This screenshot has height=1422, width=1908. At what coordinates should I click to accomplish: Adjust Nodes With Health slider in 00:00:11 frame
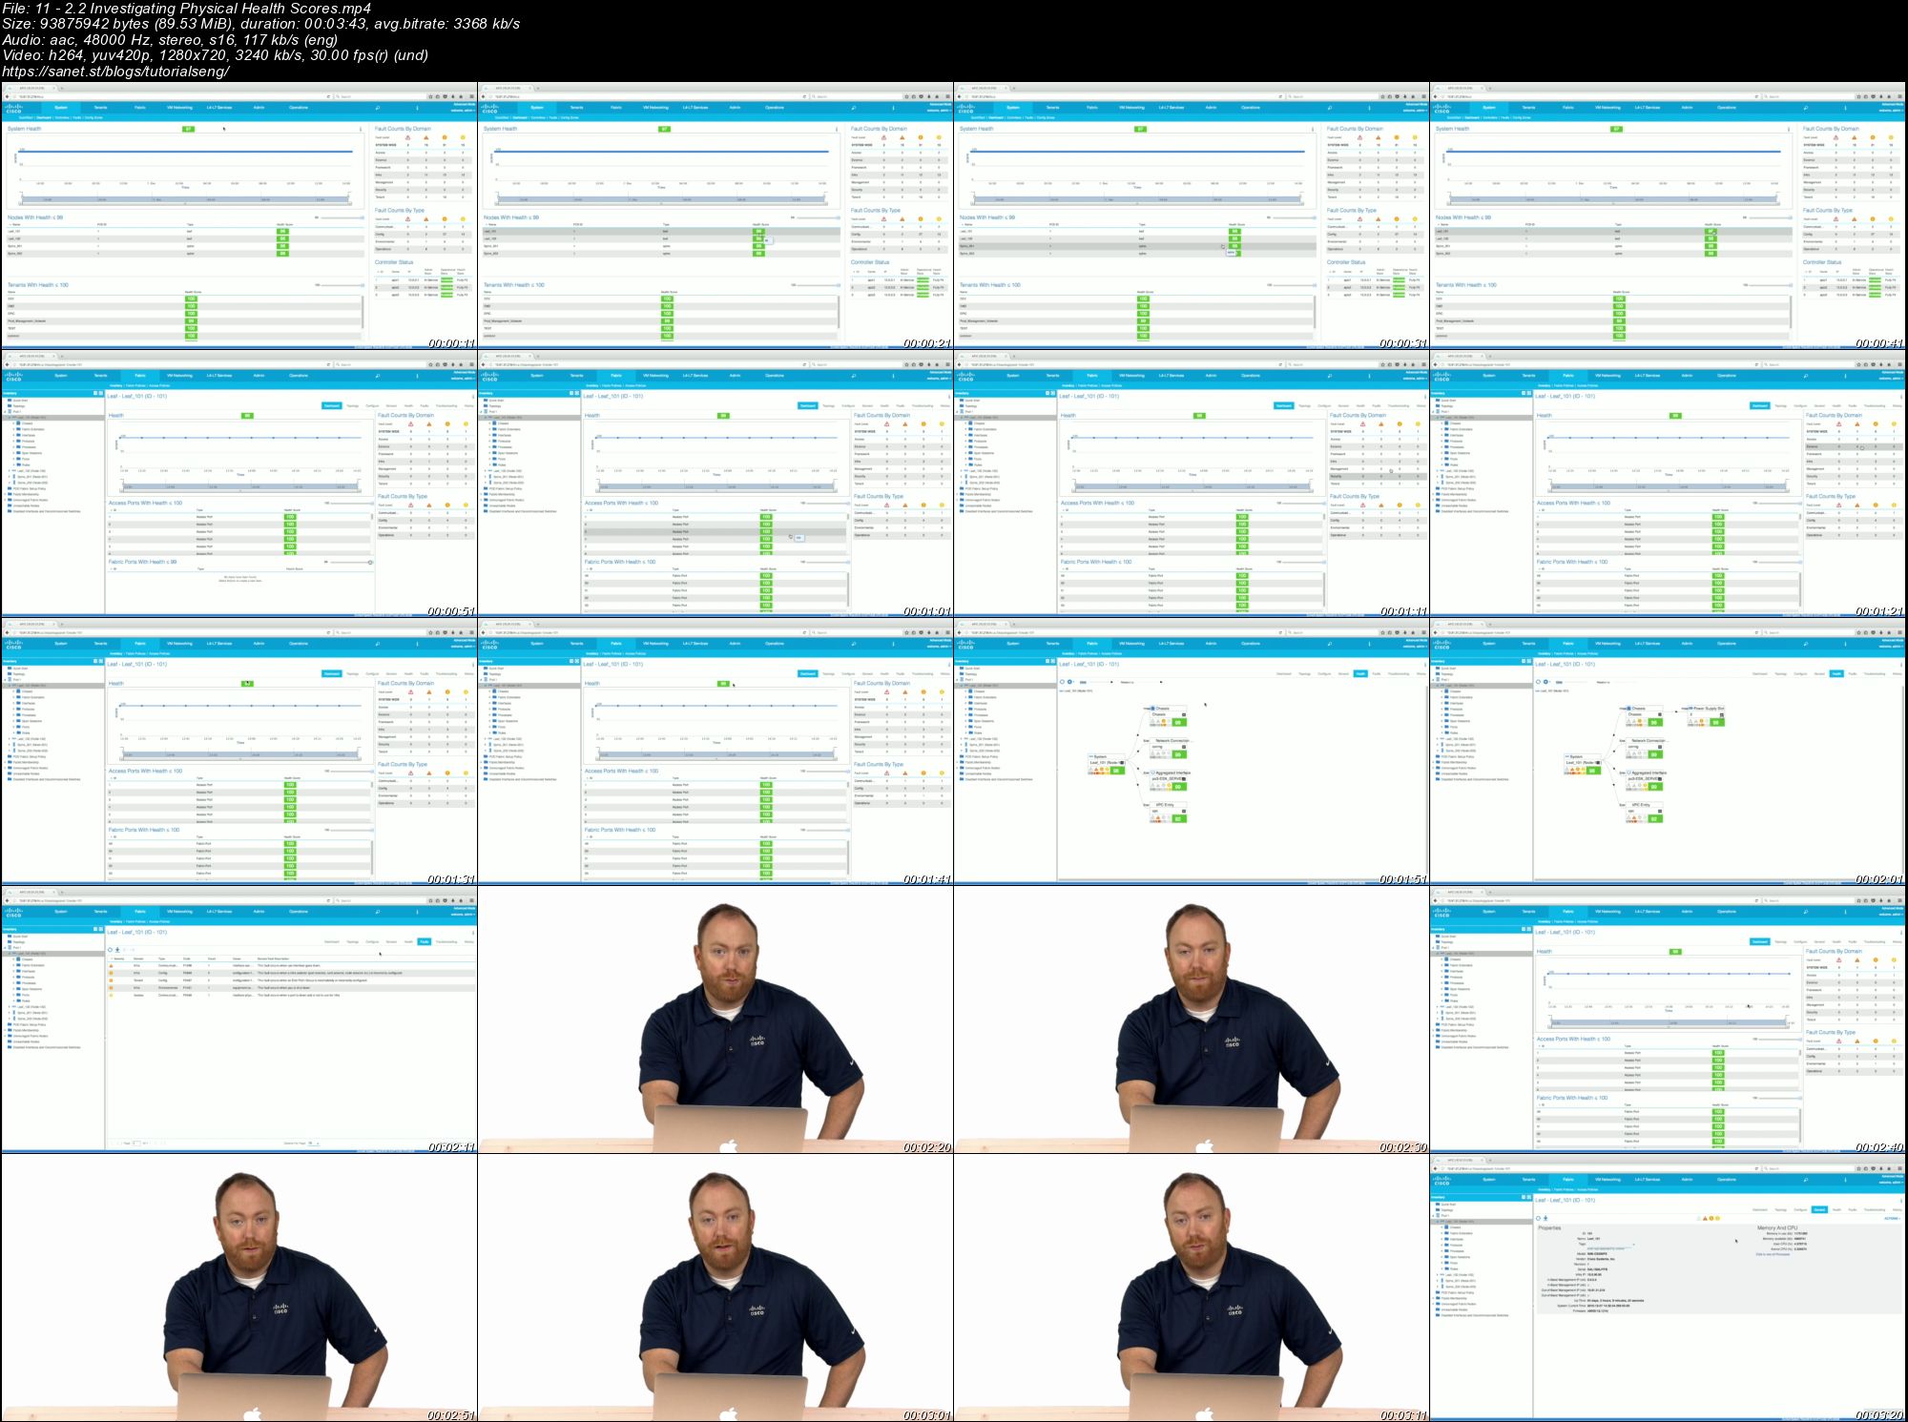click(342, 217)
